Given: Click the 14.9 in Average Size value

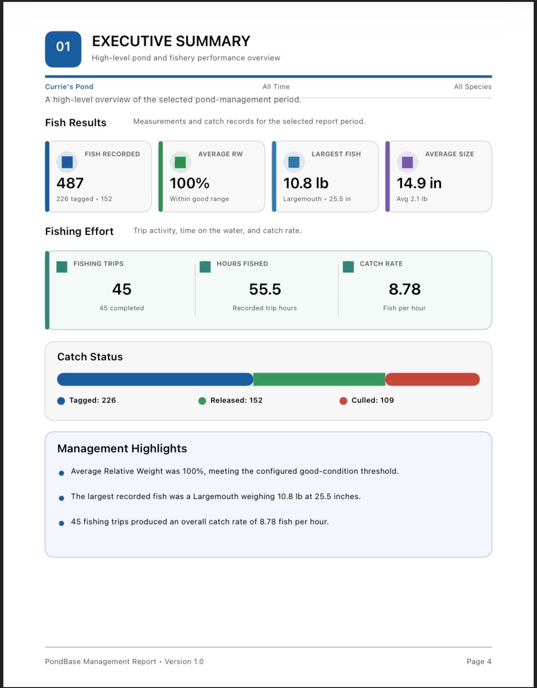Looking at the screenshot, I should (x=419, y=183).
